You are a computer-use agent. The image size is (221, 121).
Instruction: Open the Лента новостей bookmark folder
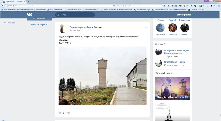point(40,10)
